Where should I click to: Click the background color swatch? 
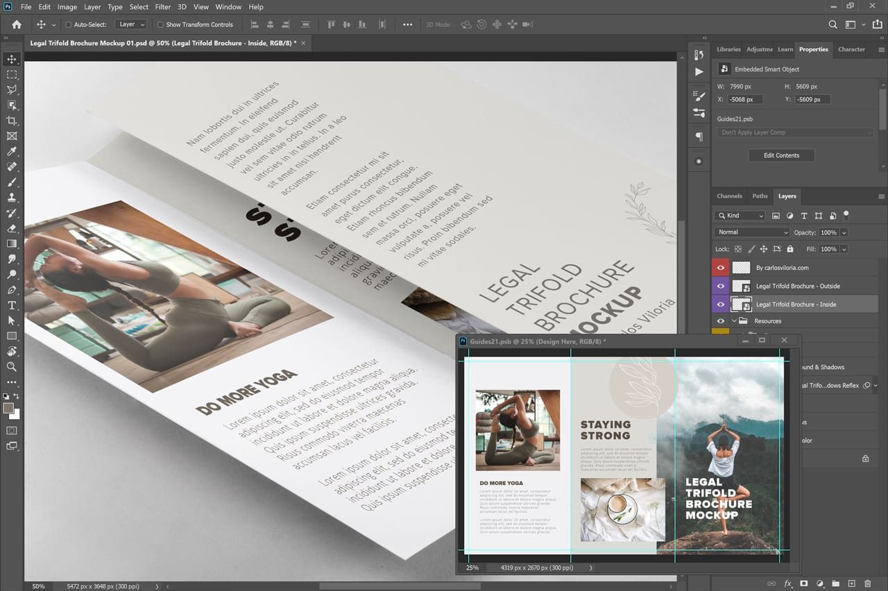click(x=17, y=415)
